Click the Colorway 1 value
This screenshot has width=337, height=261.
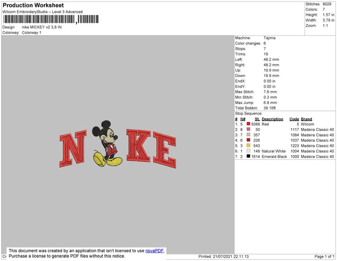pyautogui.click(x=31, y=33)
